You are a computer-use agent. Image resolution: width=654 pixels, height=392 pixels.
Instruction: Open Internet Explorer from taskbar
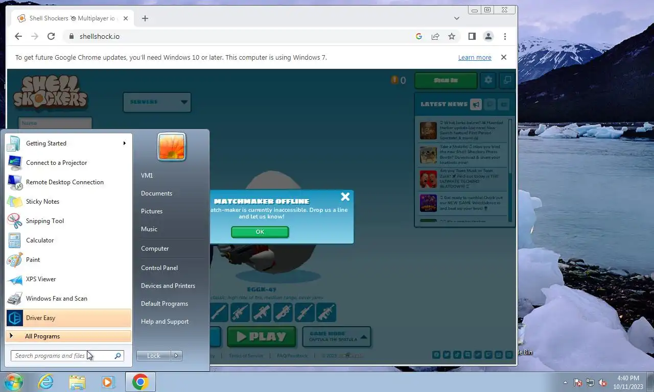click(45, 382)
